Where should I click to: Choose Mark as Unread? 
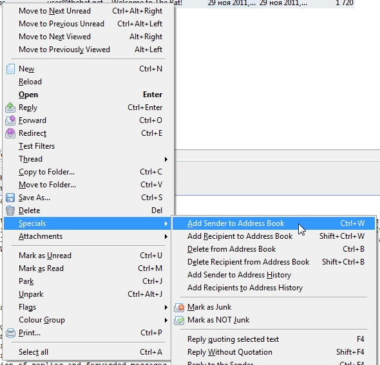(88, 256)
